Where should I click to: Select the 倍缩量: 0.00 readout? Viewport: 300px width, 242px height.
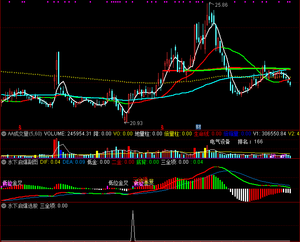tap(237, 134)
